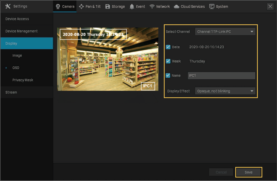Open Device Access in the sidebar
This screenshot has width=277, height=181.
click(x=27, y=19)
